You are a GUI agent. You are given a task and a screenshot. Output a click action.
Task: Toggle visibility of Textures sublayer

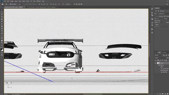point(159,65)
